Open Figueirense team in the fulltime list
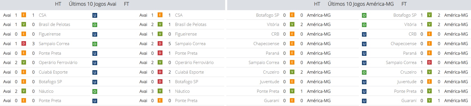 (186, 34)
